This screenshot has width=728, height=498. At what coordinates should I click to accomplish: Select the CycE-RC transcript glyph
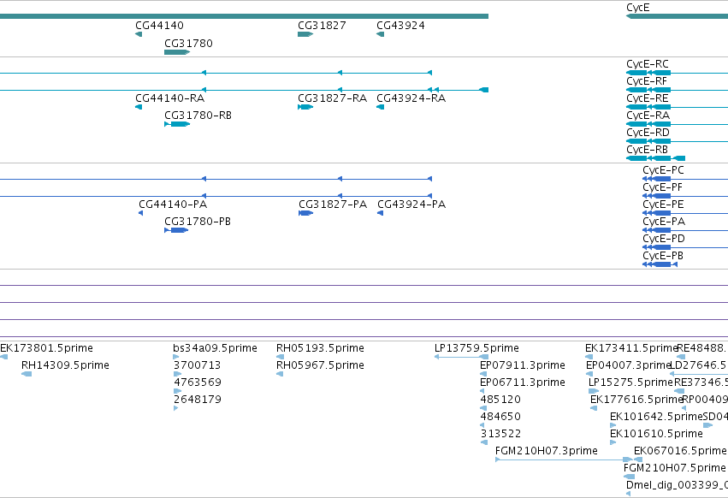(677, 73)
